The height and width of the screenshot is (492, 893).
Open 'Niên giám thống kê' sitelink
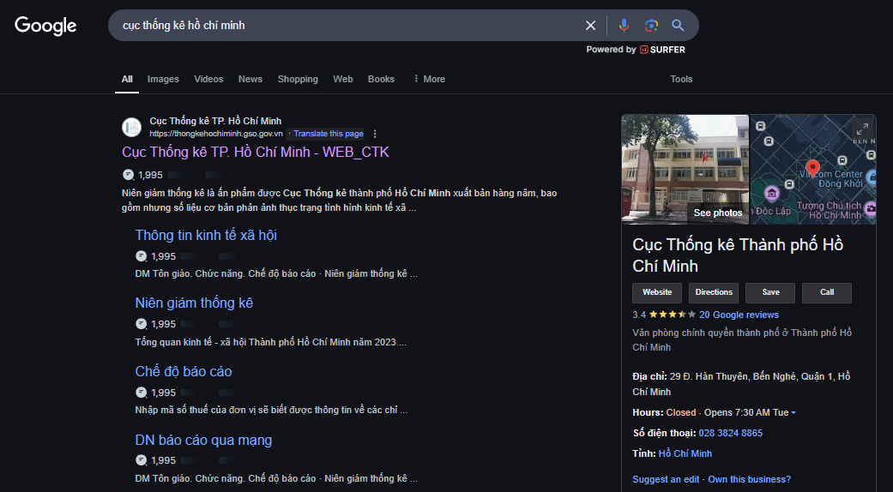click(x=194, y=303)
